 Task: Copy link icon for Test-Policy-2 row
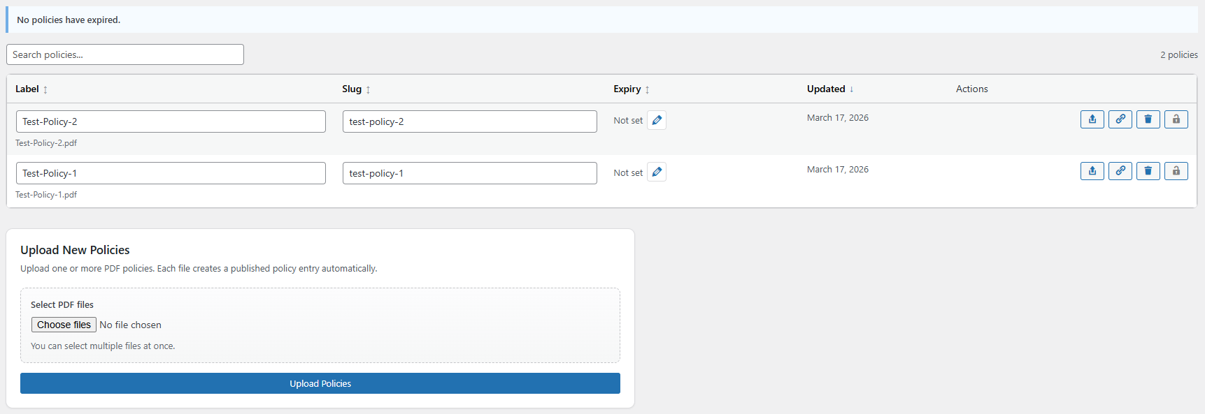[x=1120, y=119]
